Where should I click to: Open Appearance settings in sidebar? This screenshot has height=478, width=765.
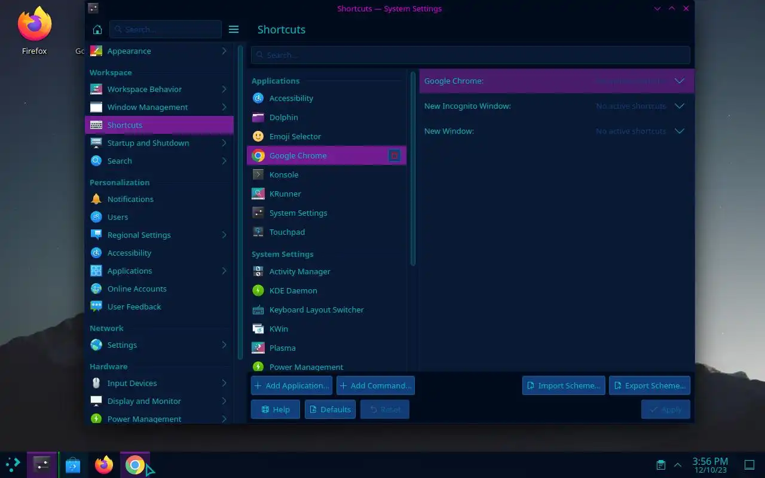click(159, 51)
